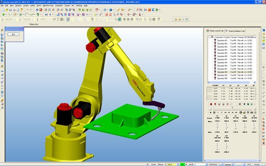Click the root file icon in operations tree
Image resolution: width=266 pixels, height=166 pixels.
pos(213,37)
